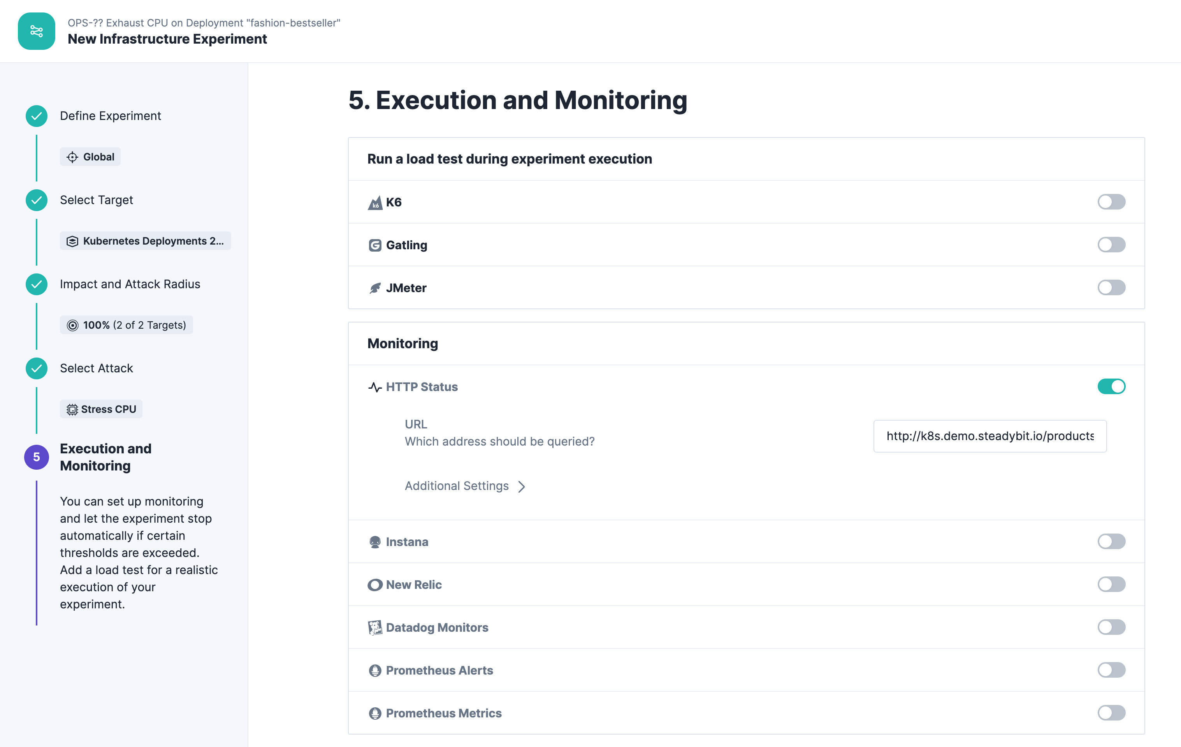Click the Datadog Monitors dog icon
The height and width of the screenshot is (747, 1181).
[375, 627]
